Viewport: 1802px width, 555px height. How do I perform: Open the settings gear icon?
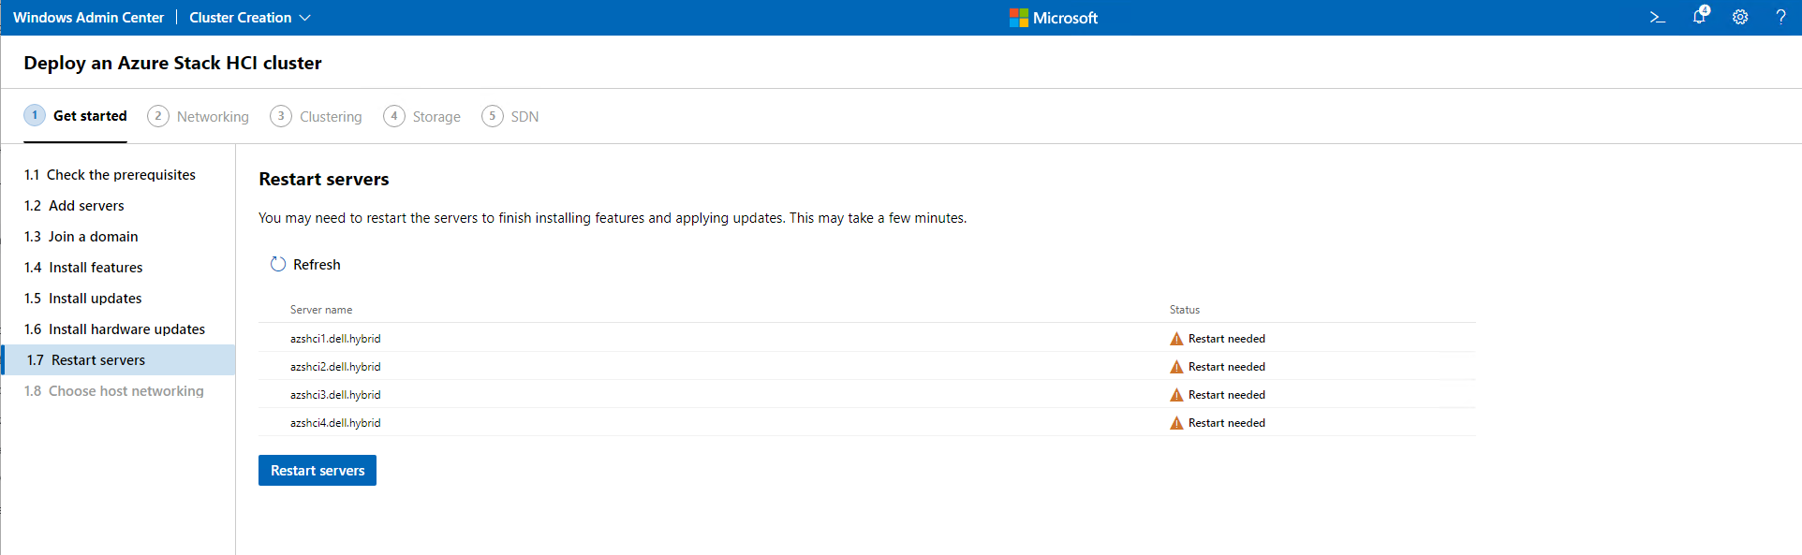pos(1740,18)
